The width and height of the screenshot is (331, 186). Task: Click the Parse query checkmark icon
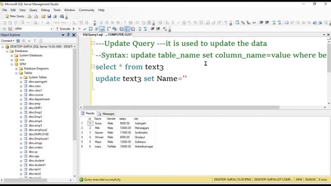click(x=85, y=29)
